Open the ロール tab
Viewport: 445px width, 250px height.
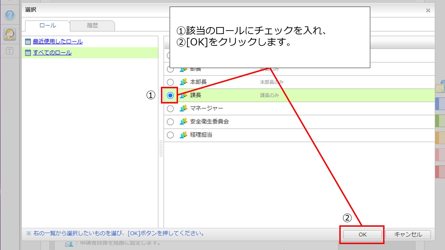tap(48, 25)
